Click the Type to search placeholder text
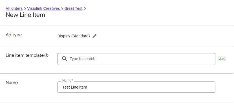234x104 pixels. (82, 59)
